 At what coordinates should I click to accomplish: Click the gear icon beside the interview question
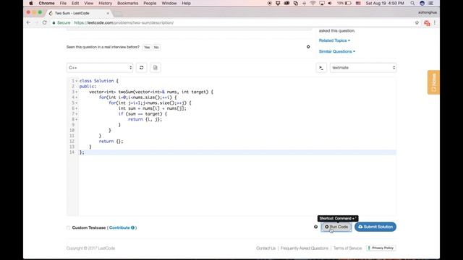click(308, 47)
